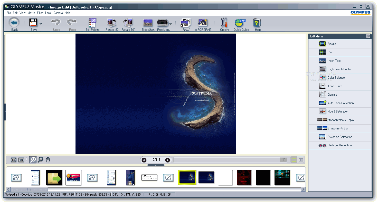Fit image to window icon
378x203 pixels.
click(x=13, y=160)
